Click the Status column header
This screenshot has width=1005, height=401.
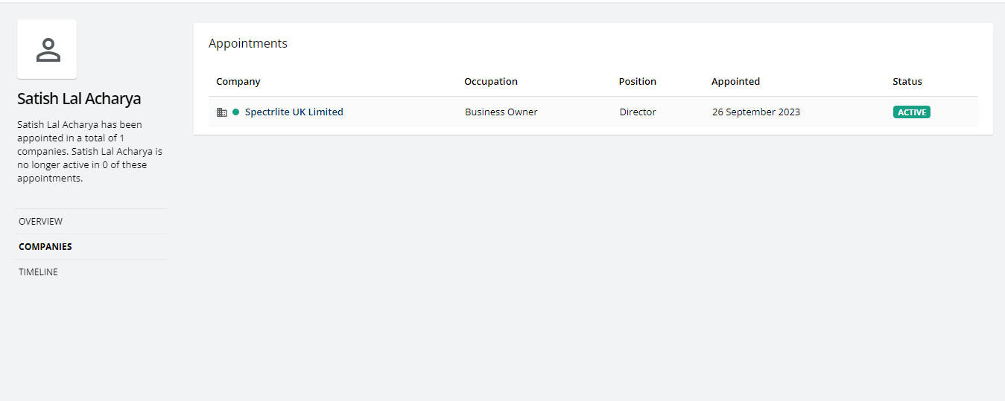tap(907, 82)
